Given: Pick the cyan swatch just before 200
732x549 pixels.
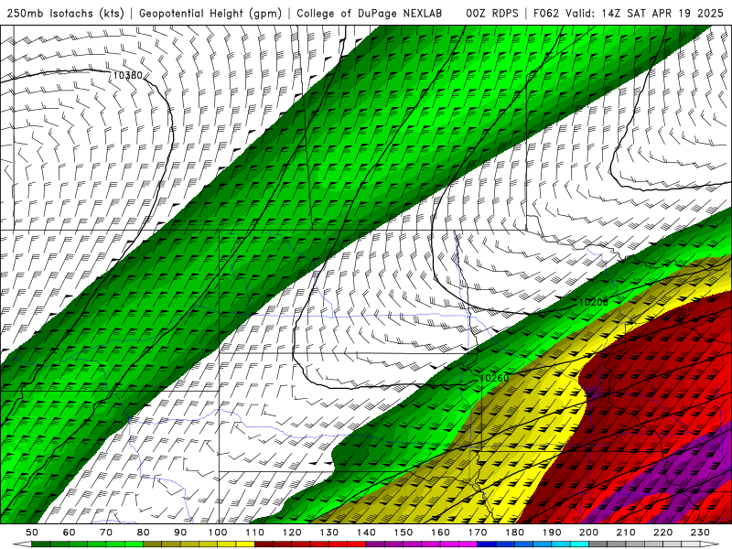Looking at the screenshot, I should point(580,544).
